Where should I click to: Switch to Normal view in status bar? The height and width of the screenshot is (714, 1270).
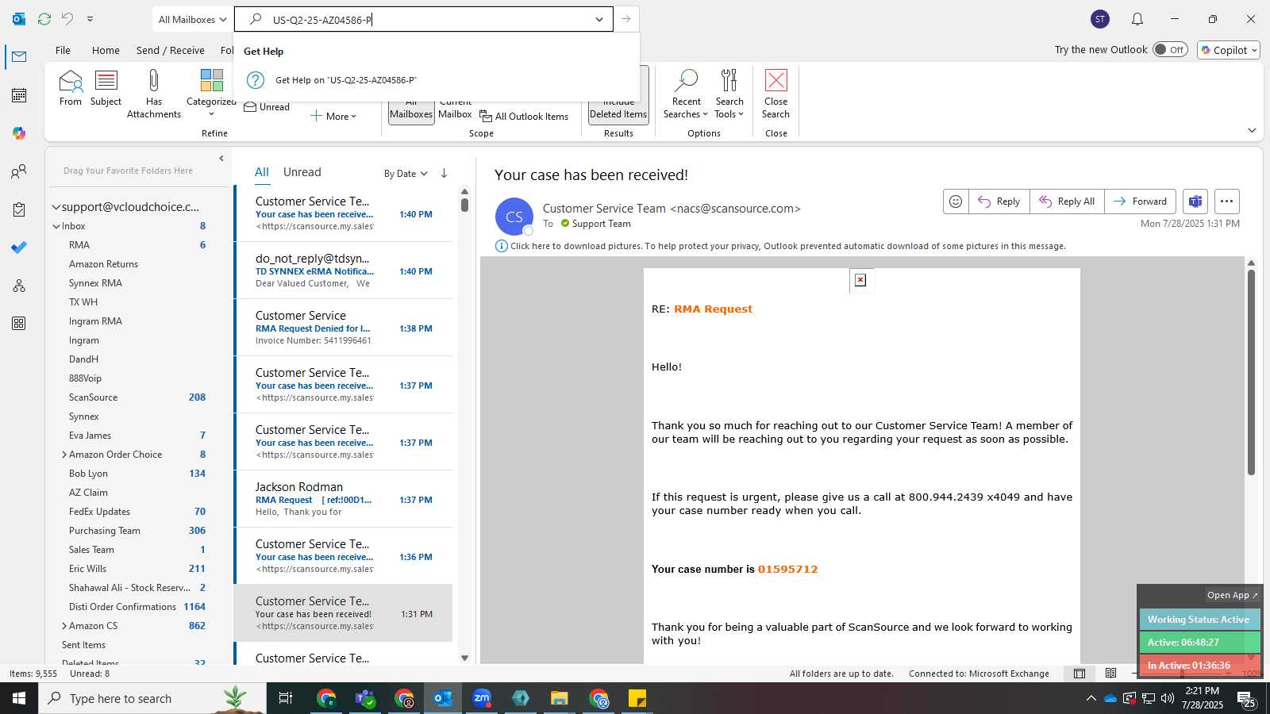[x=1079, y=674]
